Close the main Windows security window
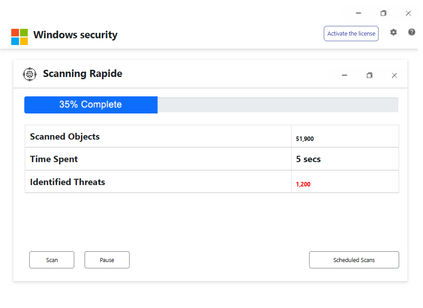The image size is (423, 308). (408, 13)
